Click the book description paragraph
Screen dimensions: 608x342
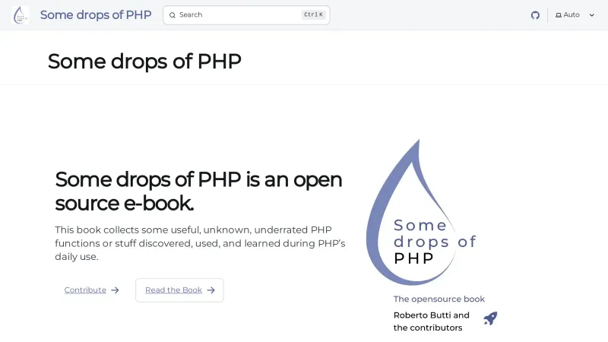[200, 243]
